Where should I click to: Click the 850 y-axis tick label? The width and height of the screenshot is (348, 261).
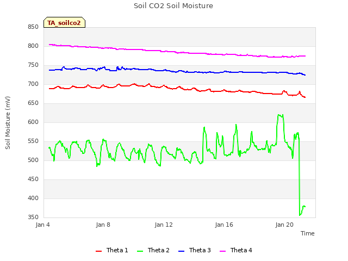(33, 27)
